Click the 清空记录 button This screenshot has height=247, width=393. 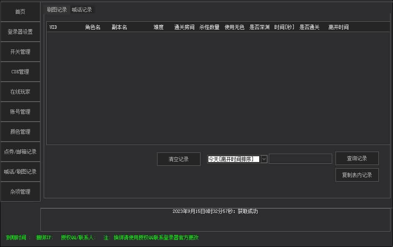click(x=178, y=159)
